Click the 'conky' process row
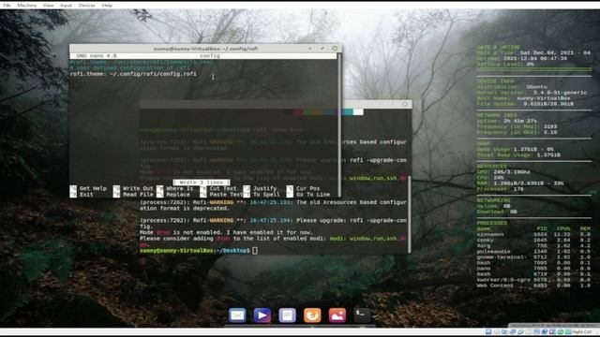The height and width of the screenshot is (337, 600). 533,241
